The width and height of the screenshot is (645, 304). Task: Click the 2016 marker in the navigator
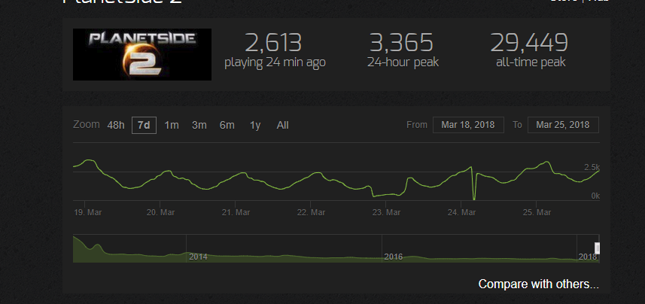(394, 257)
